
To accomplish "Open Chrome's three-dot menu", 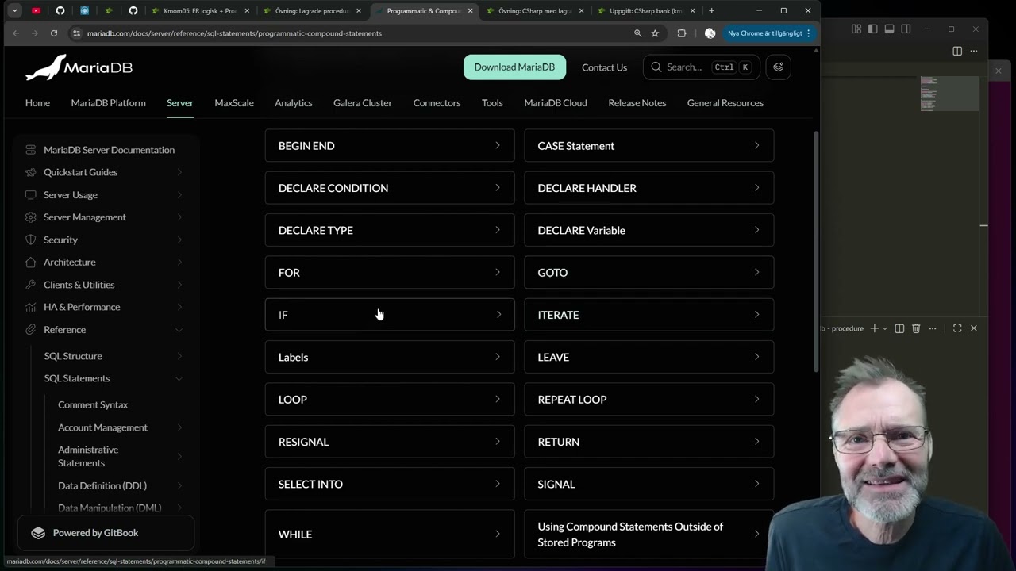I will coord(808,33).
